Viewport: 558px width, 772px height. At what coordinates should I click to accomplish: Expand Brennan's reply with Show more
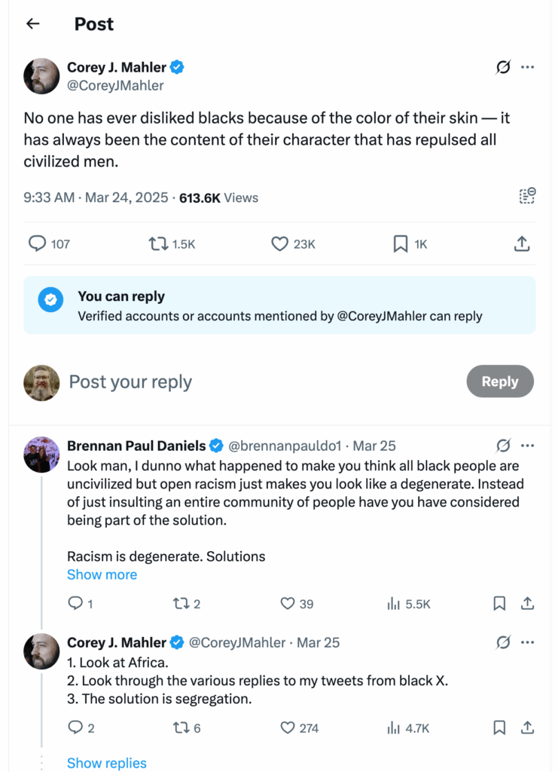tap(102, 574)
